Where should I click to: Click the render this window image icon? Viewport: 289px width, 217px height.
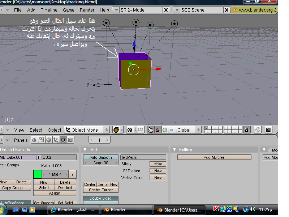[268, 130]
